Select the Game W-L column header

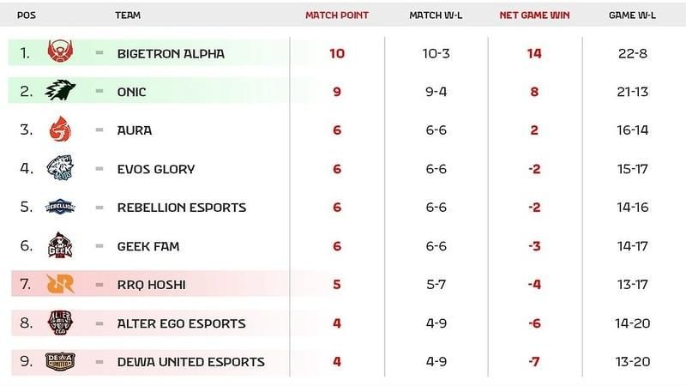(x=633, y=15)
